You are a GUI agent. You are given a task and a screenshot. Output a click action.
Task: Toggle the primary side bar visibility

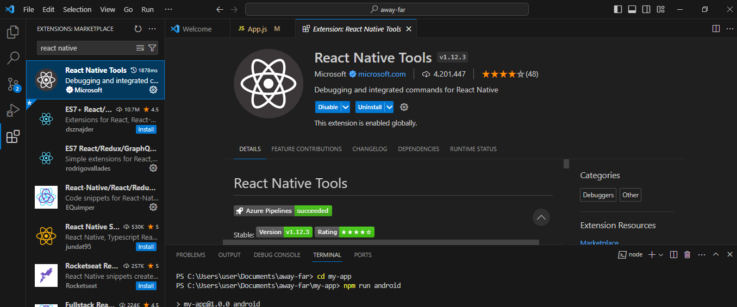618,9
